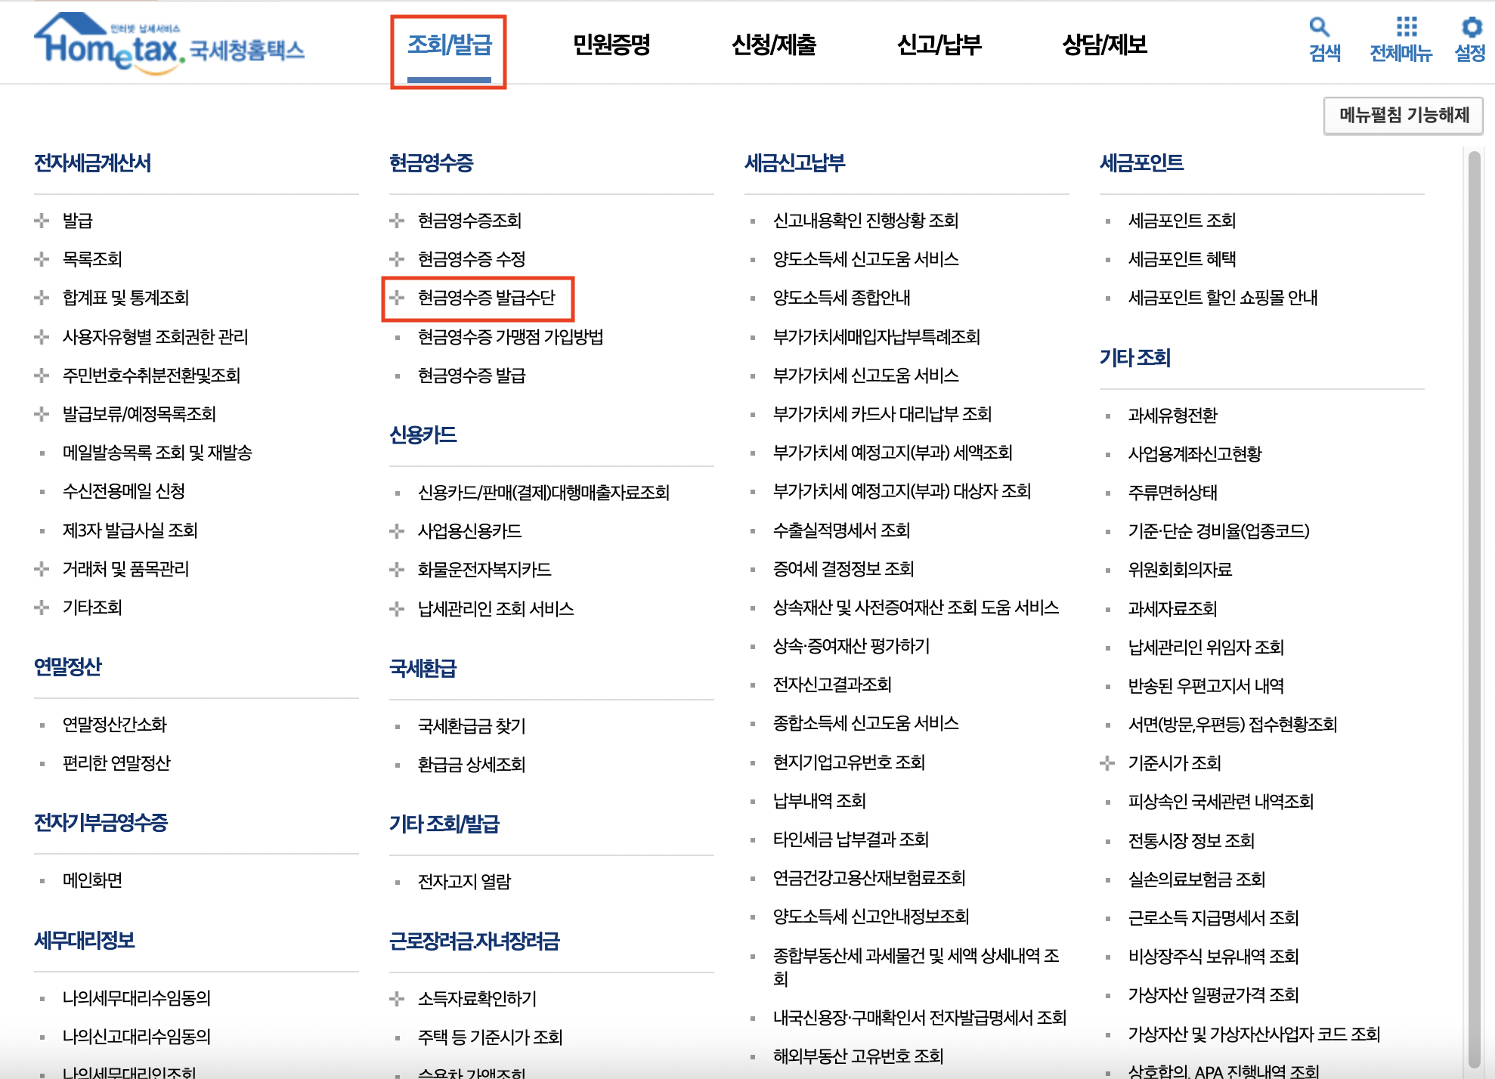Select the 상담/제보 menu tab
This screenshot has height=1079, width=1495.
pyautogui.click(x=1104, y=45)
